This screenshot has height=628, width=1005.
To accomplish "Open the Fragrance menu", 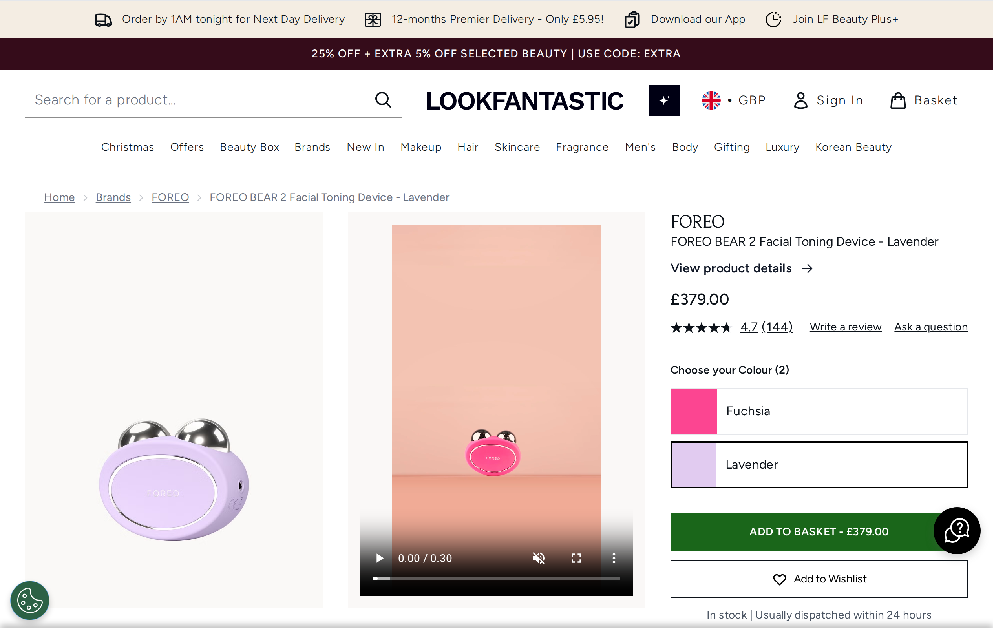I will (582, 147).
